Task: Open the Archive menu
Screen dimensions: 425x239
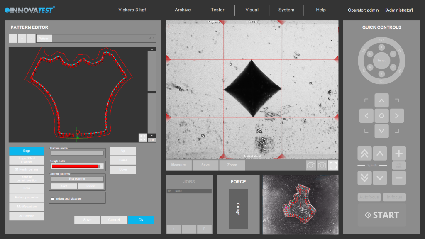Action: (183, 10)
